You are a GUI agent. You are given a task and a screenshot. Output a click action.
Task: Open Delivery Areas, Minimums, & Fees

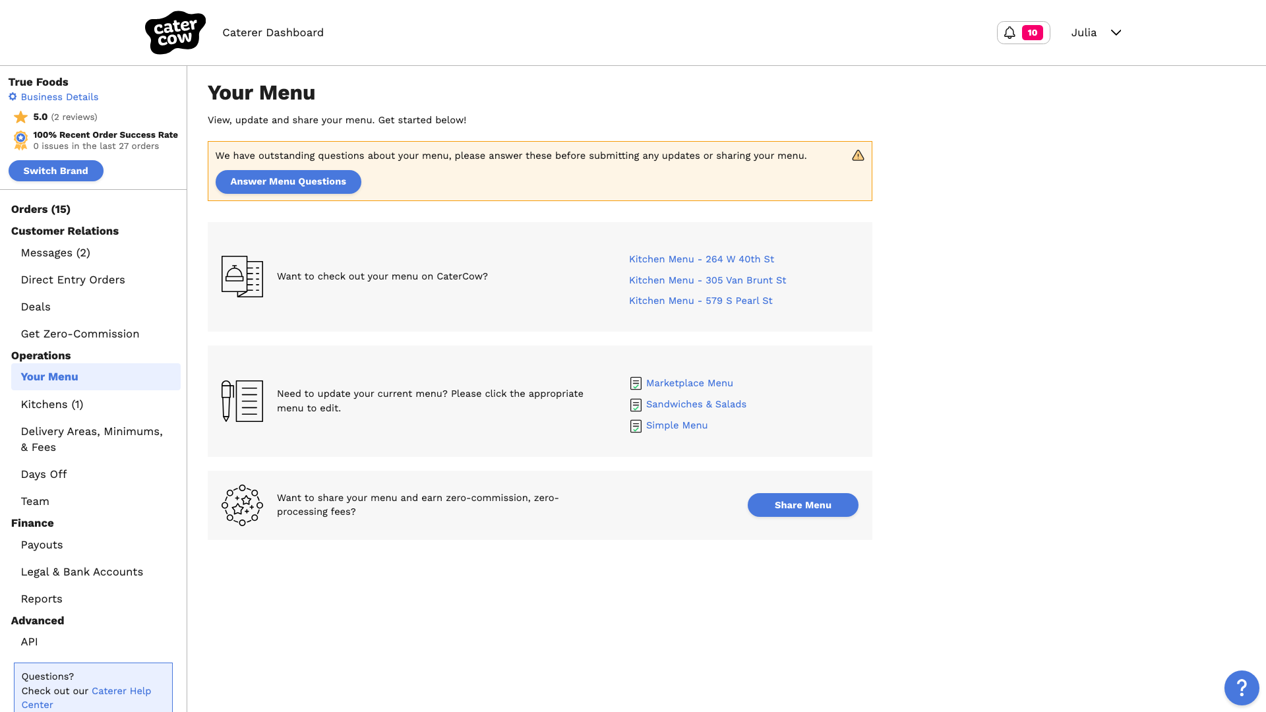[x=92, y=439]
